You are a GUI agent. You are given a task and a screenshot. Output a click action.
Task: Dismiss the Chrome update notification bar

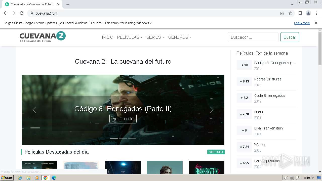point(316,23)
